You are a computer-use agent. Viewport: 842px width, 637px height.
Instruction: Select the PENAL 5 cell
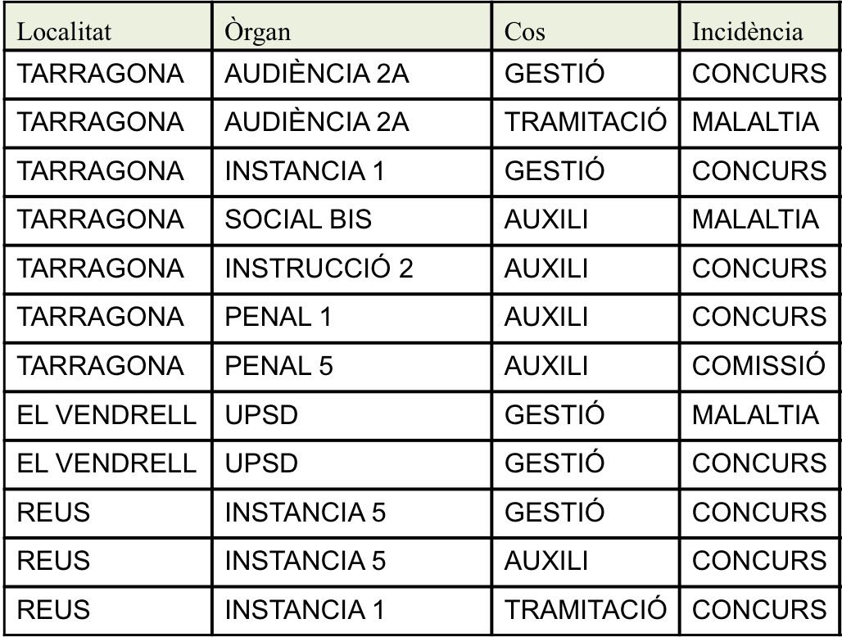(x=351, y=367)
